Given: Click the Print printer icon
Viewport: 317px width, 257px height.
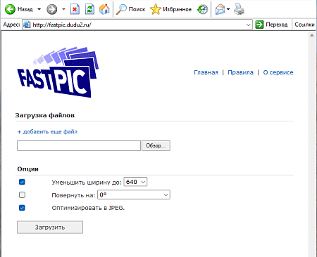Looking at the screenshot, I should point(239,9).
